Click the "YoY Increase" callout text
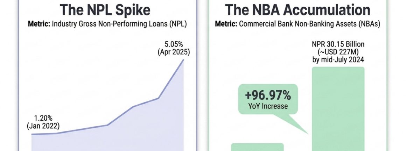406x151 pixels. (x=268, y=106)
